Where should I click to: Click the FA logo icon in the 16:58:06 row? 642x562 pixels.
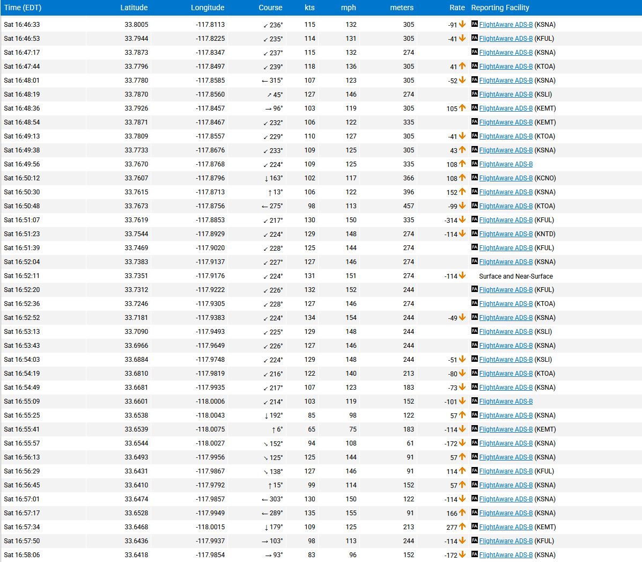pos(474,554)
